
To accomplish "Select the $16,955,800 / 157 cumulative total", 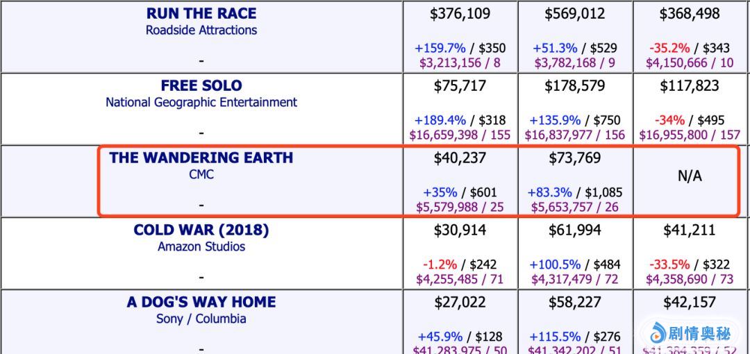I will click(x=690, y=135).
